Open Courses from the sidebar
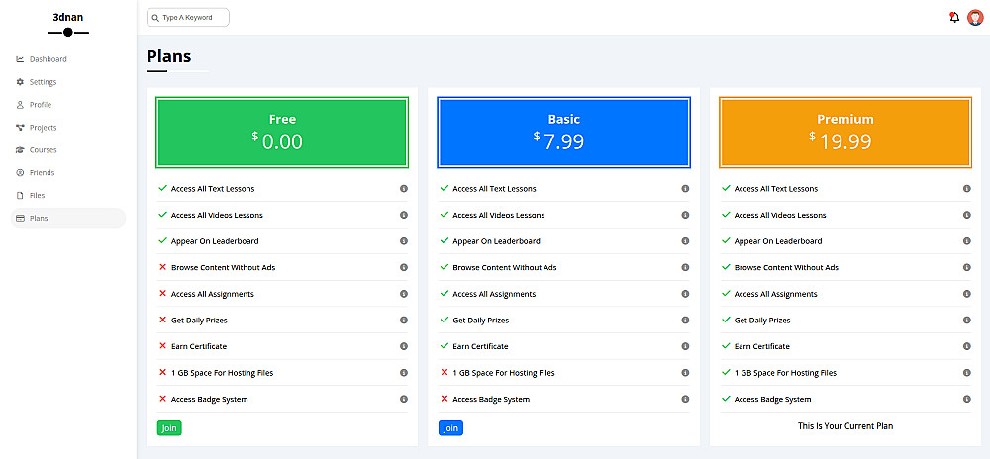Image resolution: width=990 pixels, height=459 pixels. [x=68, y=150]
